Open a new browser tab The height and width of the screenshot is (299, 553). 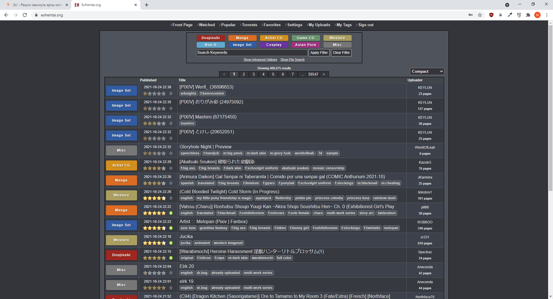pyautogui.click(x=147, y=5)
